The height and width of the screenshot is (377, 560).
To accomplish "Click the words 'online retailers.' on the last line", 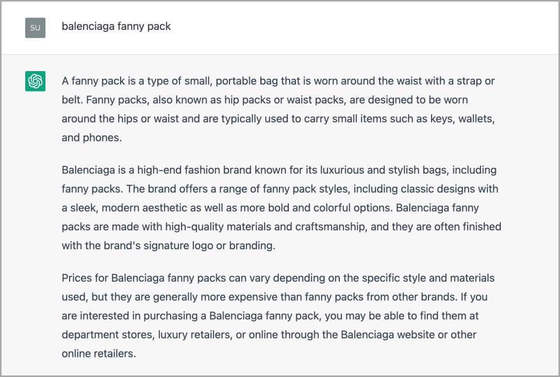I will (x=98, y=354).
